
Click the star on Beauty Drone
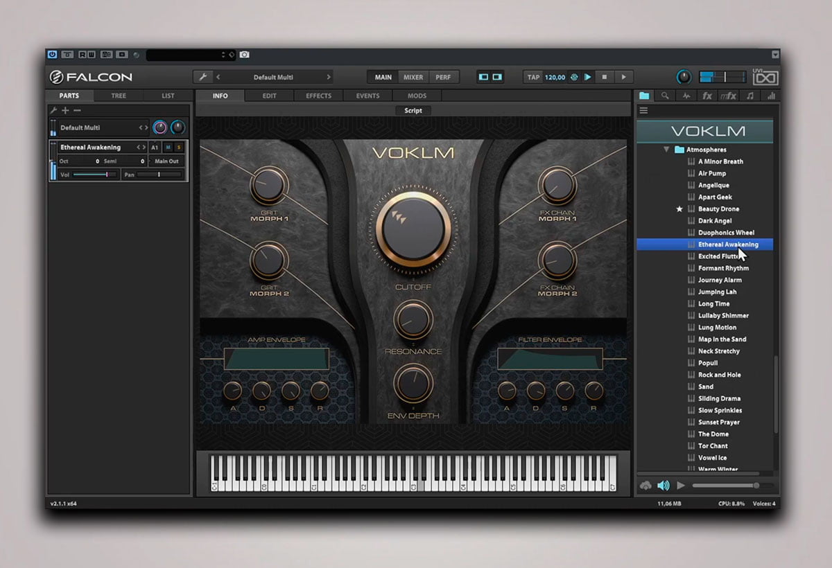(x=679, y=208)
